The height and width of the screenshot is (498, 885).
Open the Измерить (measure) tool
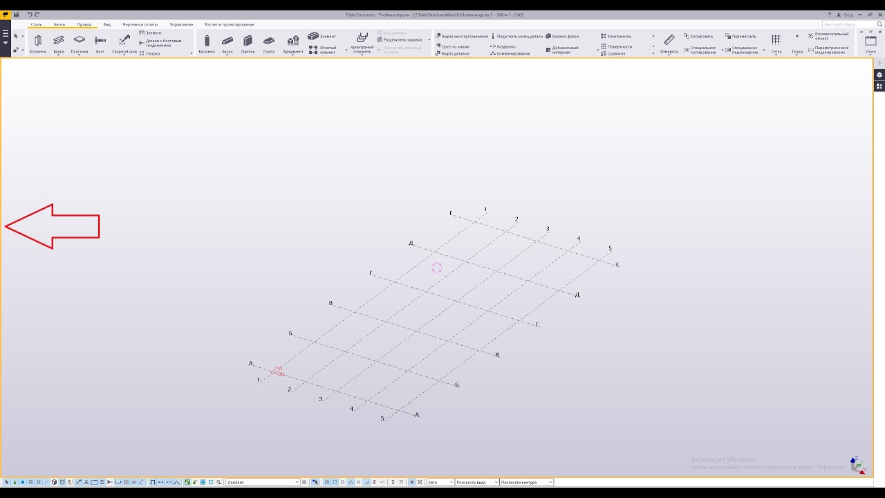tap(669, 44)
